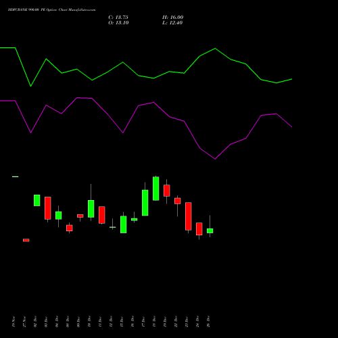
Task: Select the 22 Dec date axis label
Action: (x=176, y=322)
